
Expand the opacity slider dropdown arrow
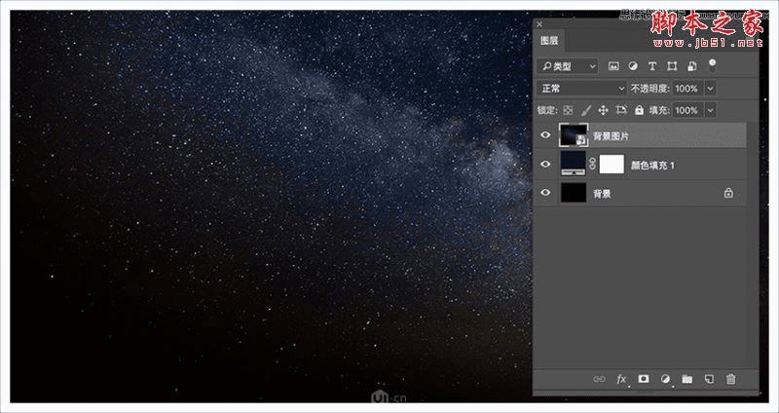pyautogui.click(x=711, y=89)
